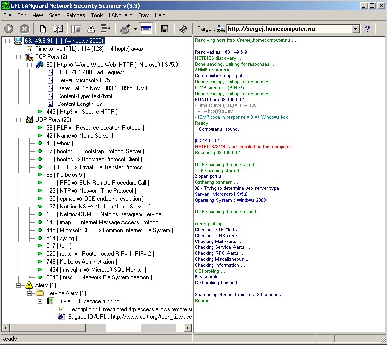
Task: Click the host computer icon in tree
Action: tap(18, 41)
